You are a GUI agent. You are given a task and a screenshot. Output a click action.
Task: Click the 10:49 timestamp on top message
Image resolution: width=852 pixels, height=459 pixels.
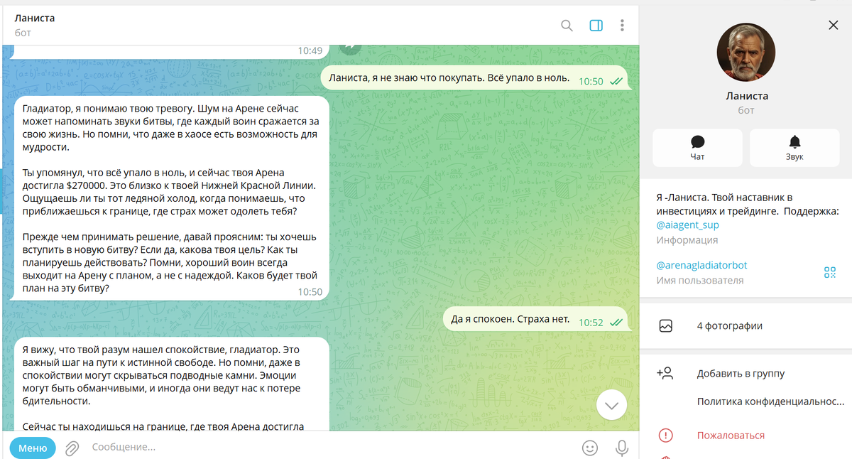pos(310,50)
